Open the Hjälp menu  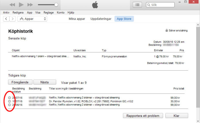pyautogui.click(x=71, y=12)
